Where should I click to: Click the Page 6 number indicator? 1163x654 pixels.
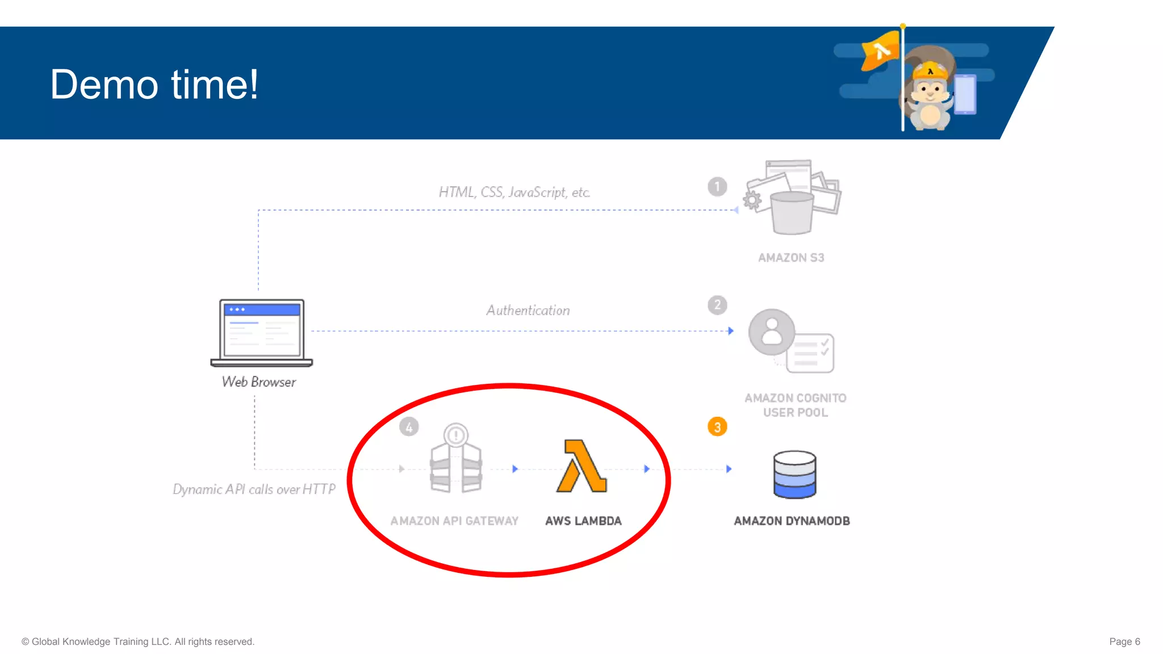[x=1124, y=642]
